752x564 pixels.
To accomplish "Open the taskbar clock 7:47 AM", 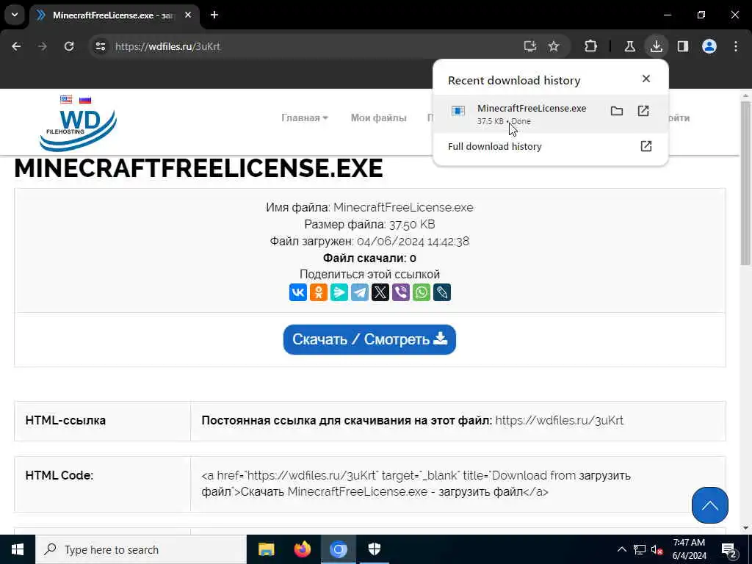I will 689,549.
